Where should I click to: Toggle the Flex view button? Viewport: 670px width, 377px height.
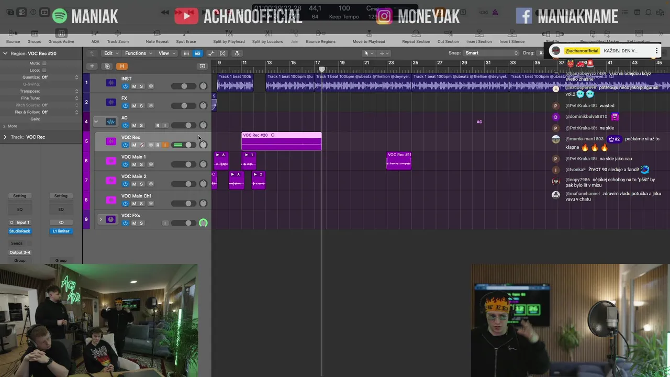[222, 53]
